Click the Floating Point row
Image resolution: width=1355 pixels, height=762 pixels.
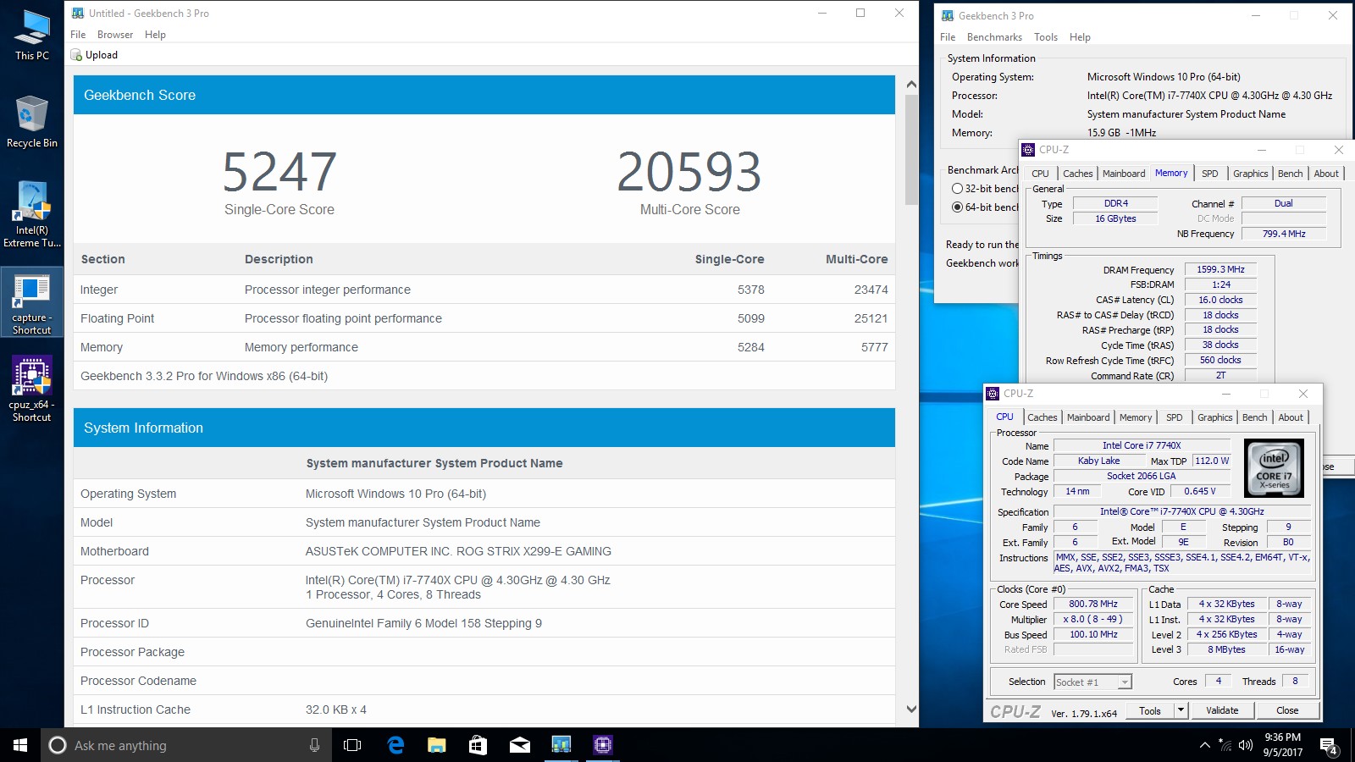tap(484, 318)
